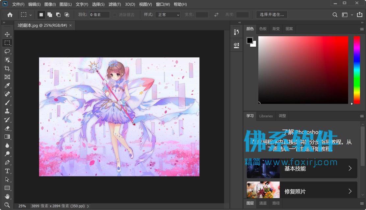Switch to the Libraries tab
Viewport: 366px width, 210px height.
click(x=266, y=116)
